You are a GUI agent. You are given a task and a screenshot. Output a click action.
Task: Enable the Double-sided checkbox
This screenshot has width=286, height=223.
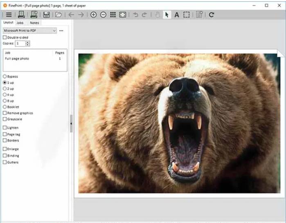pos(5,38)
